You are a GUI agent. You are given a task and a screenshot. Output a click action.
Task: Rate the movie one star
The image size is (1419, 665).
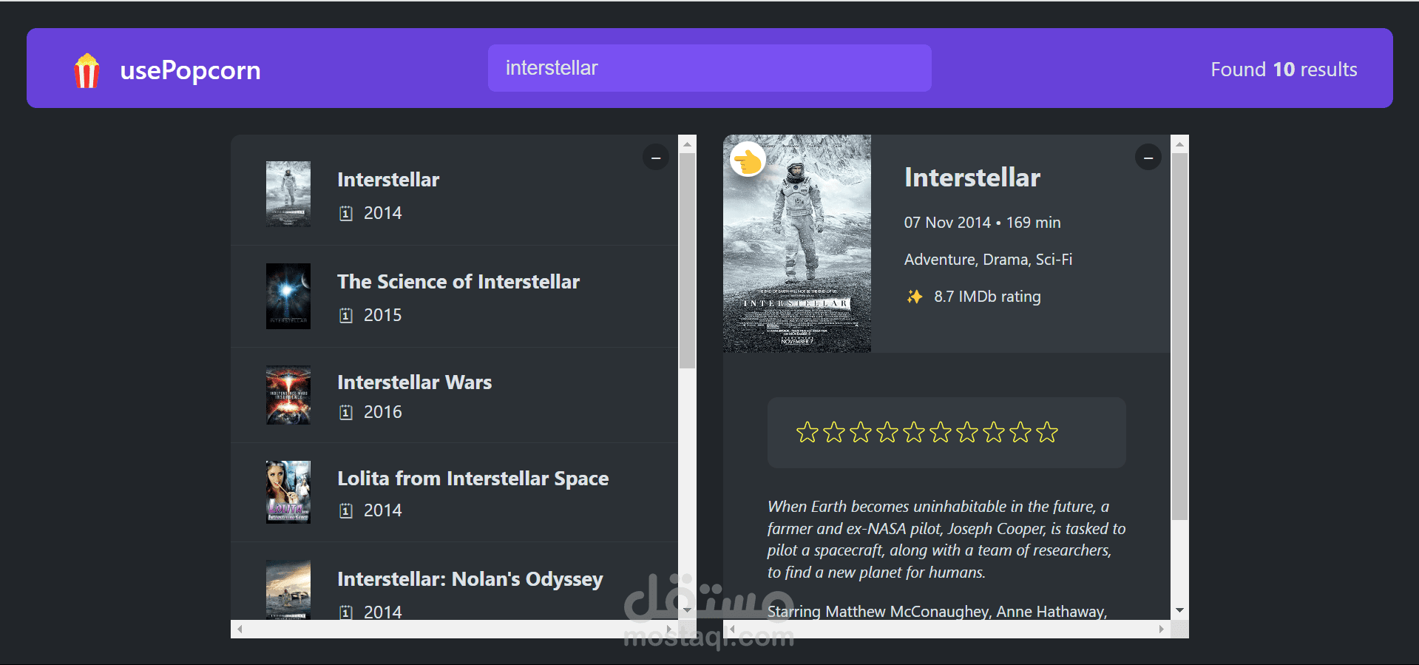(807, 432)
